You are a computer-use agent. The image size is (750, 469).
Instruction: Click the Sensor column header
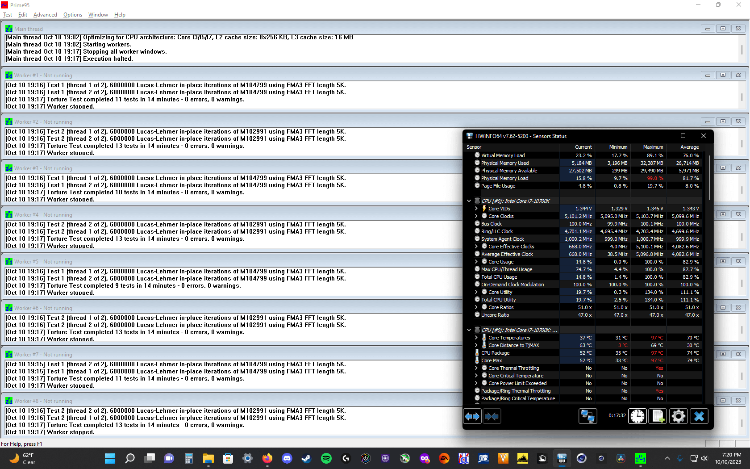(512, 147)
